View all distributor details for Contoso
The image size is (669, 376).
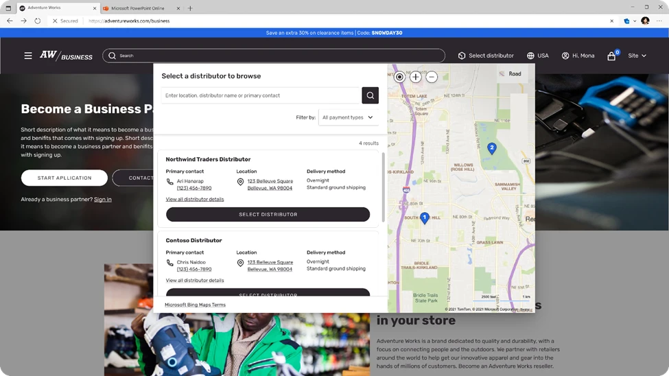pos(195,281)
